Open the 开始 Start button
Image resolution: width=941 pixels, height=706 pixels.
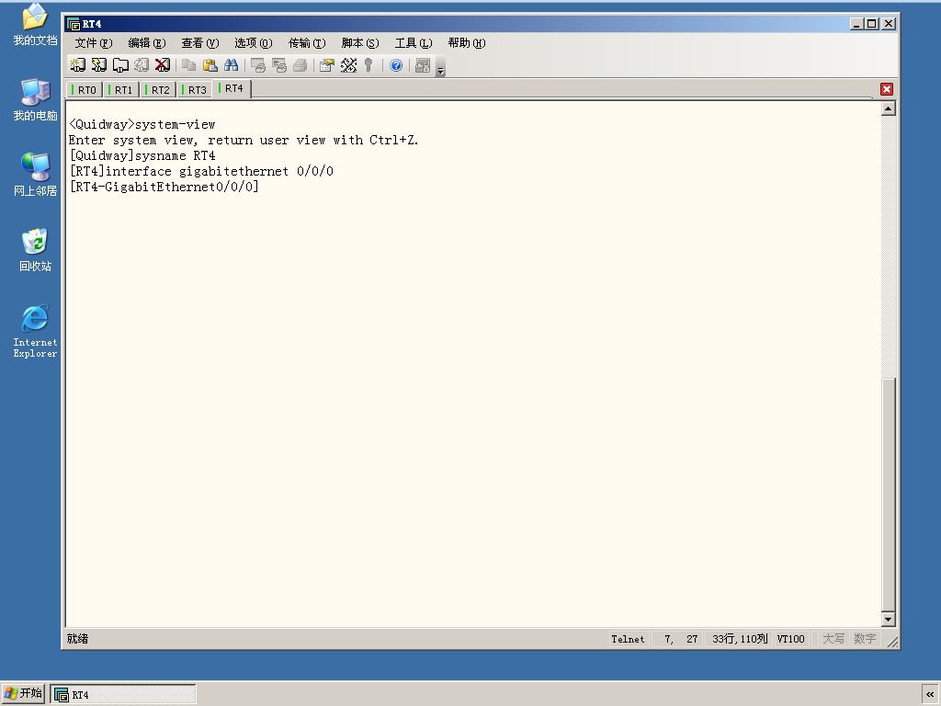23,693
